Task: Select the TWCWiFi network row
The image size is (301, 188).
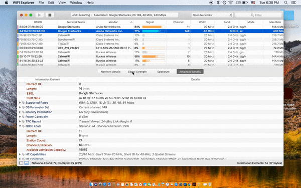Action: click(x=150, y=44)
